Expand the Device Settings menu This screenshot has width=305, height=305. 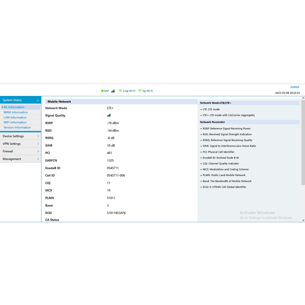(x=20, y=136)
